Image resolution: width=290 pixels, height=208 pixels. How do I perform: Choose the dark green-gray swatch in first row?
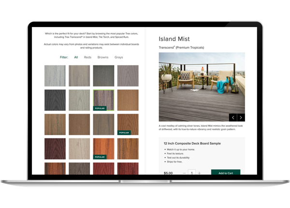pos(103,75)
